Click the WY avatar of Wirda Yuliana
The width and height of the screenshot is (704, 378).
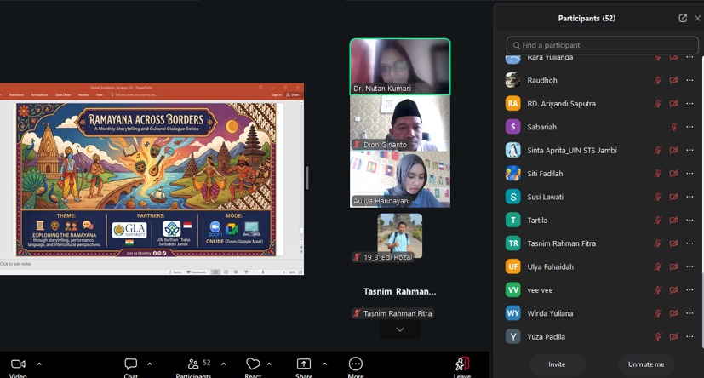[x=512, y=313]
